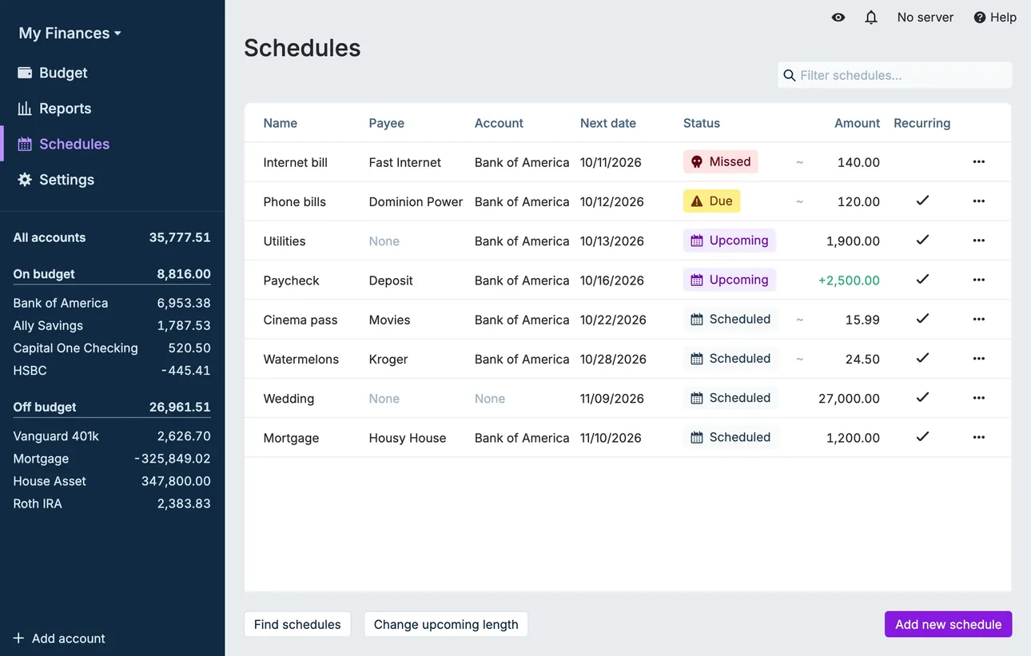Open the Help menu
This screenshot has width=1031, height=656.
coord(995,18)
